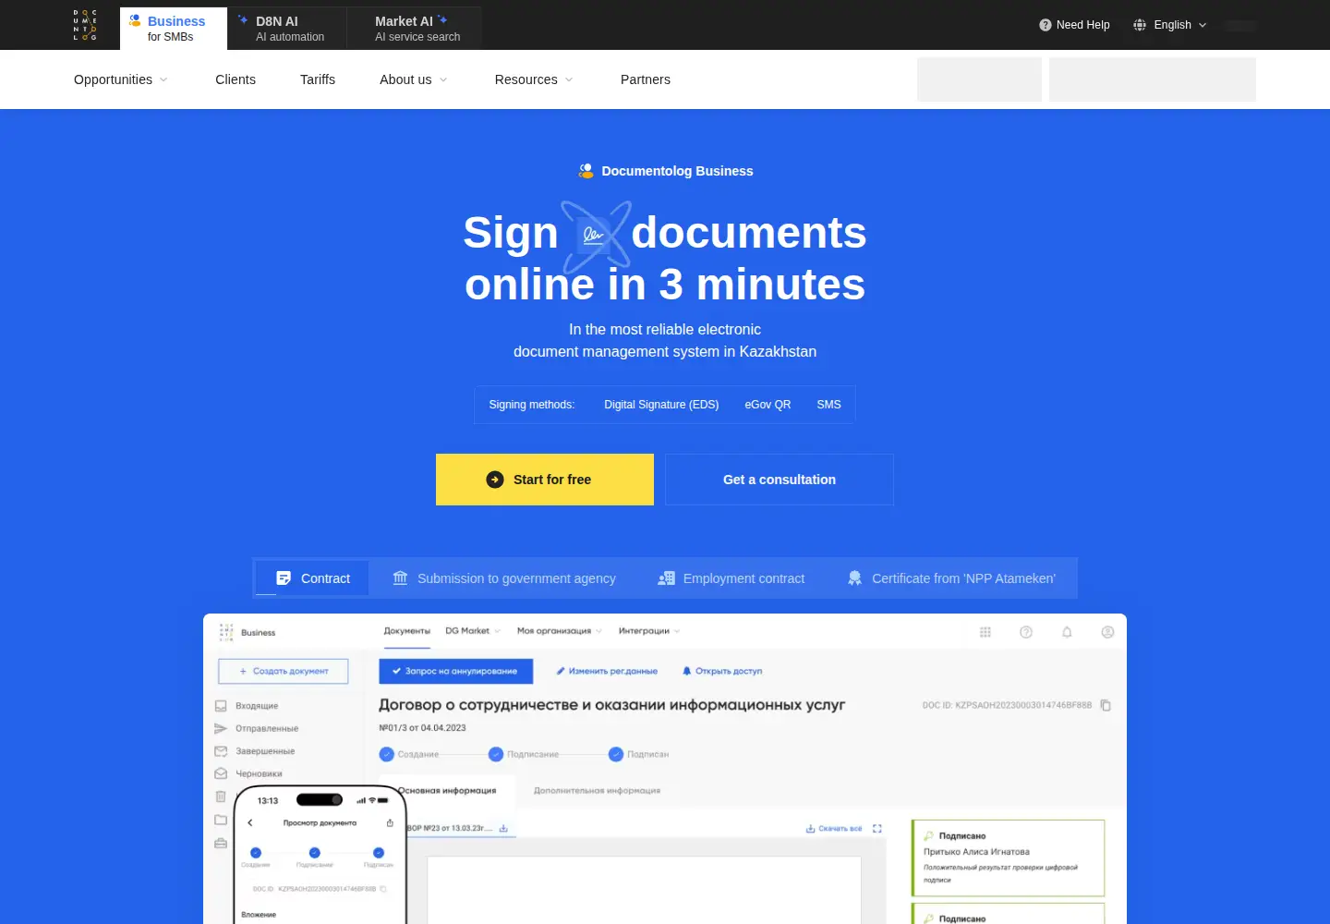This screenshot has height=924, width=1330.
Task: Click fullscreen expand icon near Скачать все
Action: coord(877,829)
